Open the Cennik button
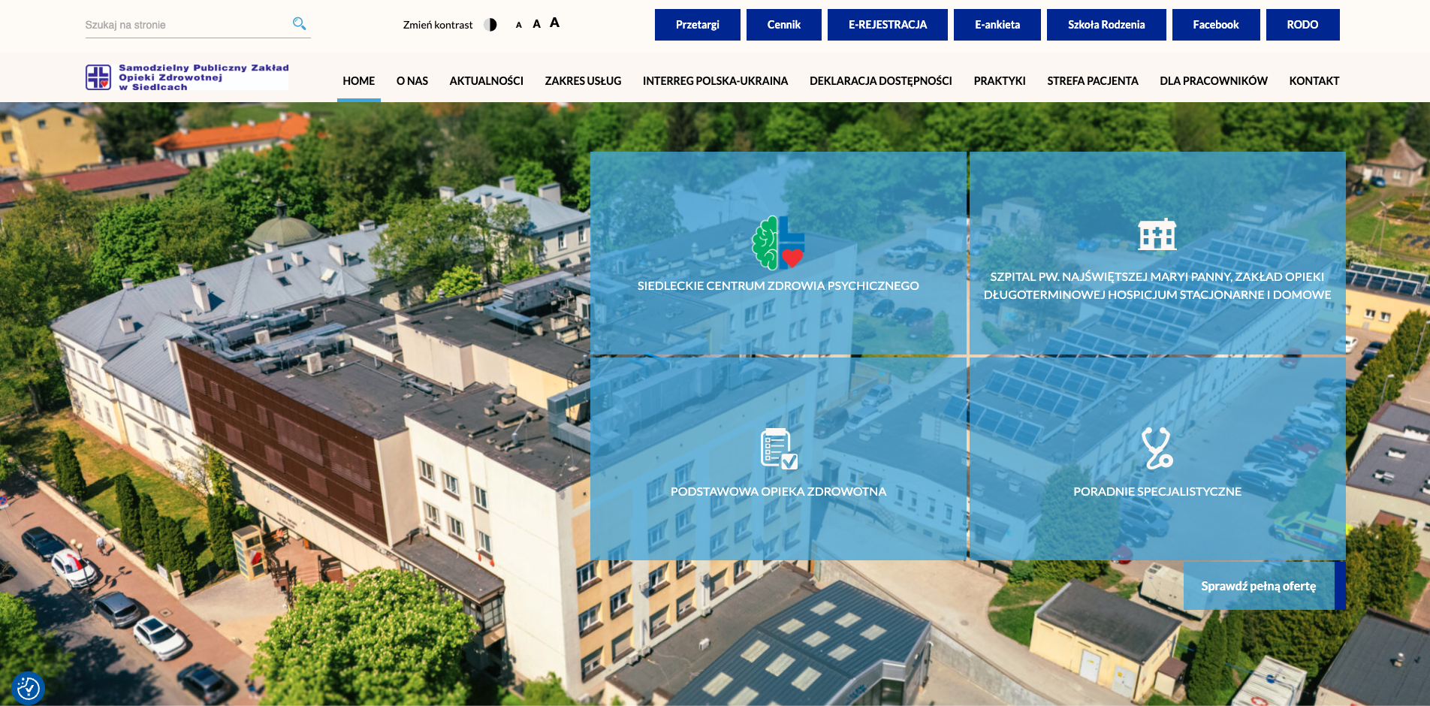 click(784, 25)
